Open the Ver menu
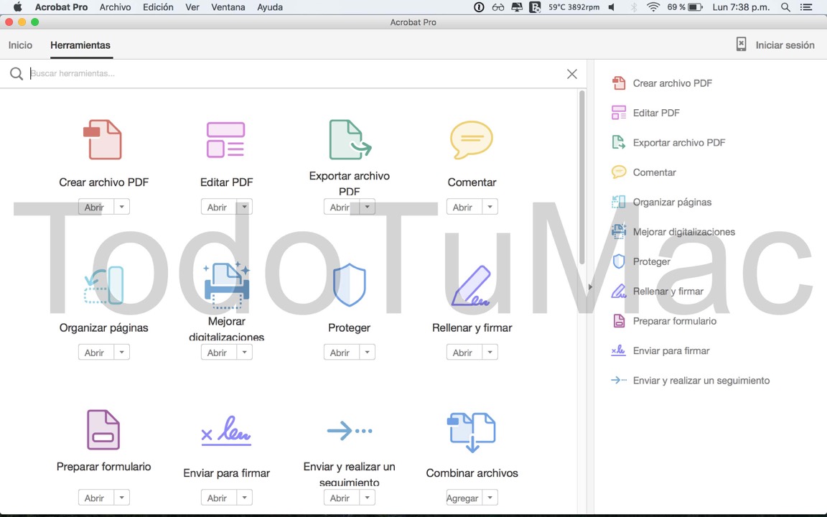 [192, 7]
